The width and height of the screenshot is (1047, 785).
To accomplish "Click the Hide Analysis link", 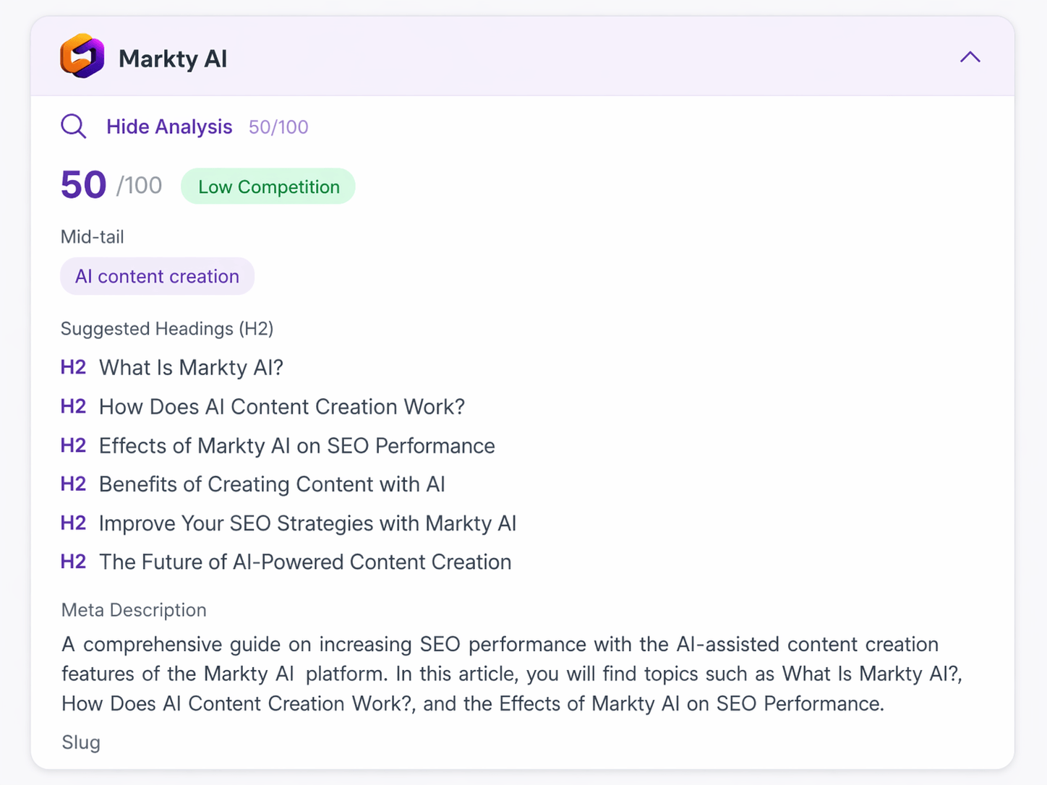I will coord(169,126).
